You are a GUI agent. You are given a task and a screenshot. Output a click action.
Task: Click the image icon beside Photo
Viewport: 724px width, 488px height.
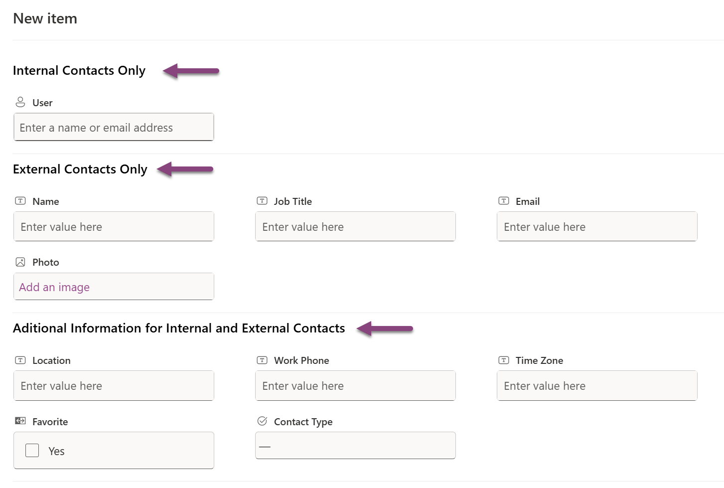[x=20, y=262]
